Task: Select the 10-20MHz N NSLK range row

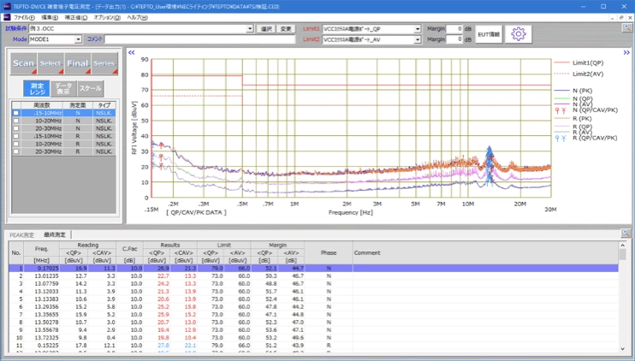Action: (x=63, y=121)
